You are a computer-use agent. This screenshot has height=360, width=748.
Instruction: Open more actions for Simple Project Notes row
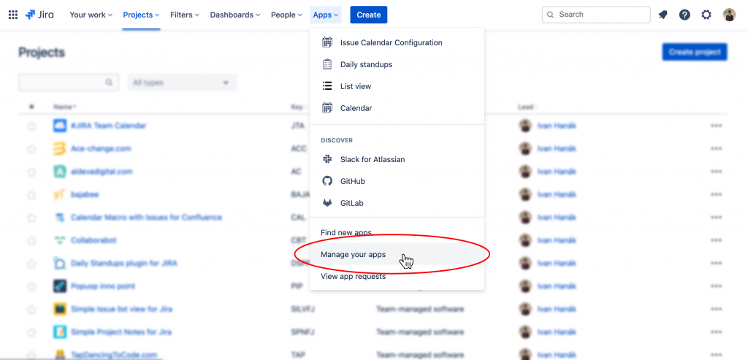click(716, 332)
